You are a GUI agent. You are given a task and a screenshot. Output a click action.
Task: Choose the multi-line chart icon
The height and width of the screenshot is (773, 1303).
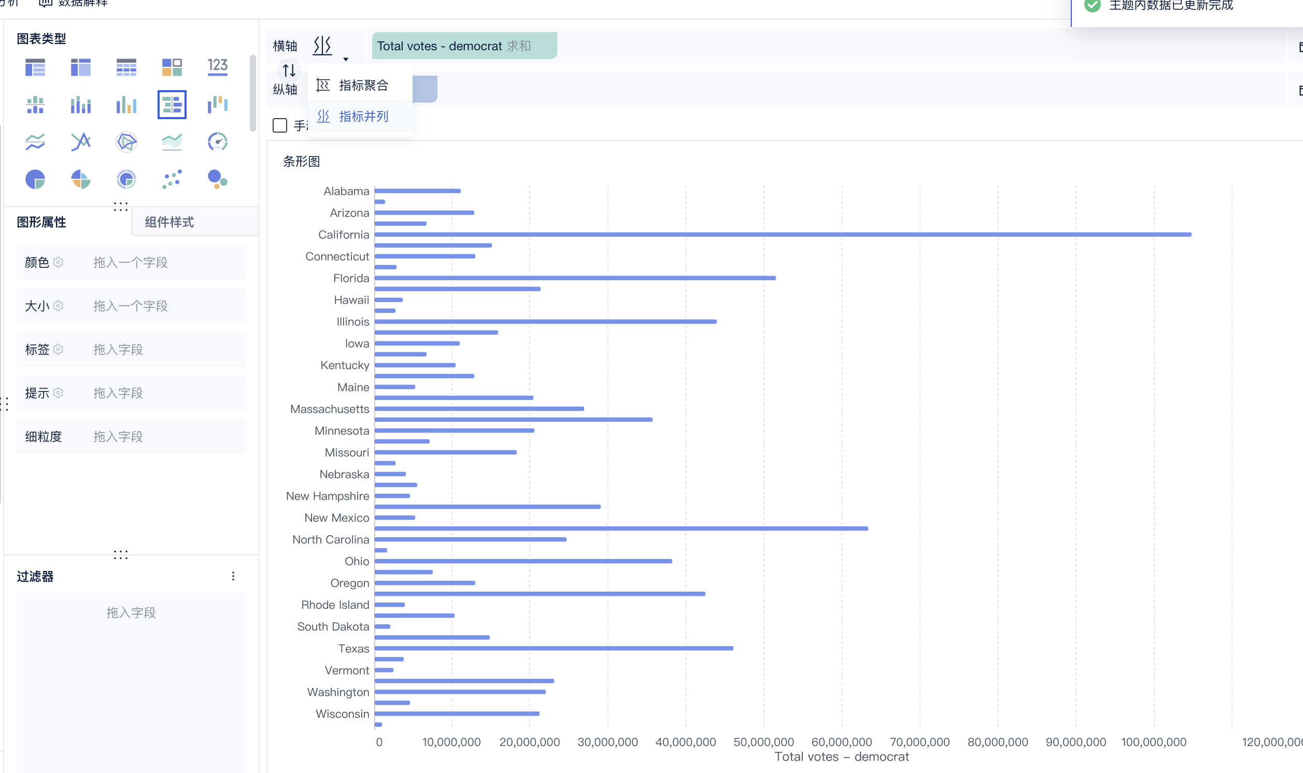(35, 141)
